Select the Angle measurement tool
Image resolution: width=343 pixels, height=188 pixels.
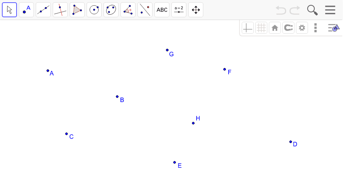(128, 10)
